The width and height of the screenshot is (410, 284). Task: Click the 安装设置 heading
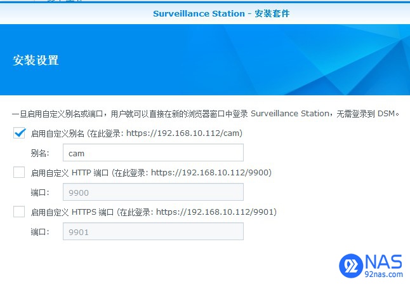pos(36,60)
